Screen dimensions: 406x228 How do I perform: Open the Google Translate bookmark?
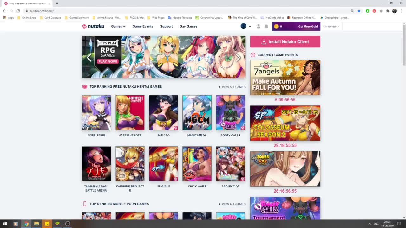point(180,18)
